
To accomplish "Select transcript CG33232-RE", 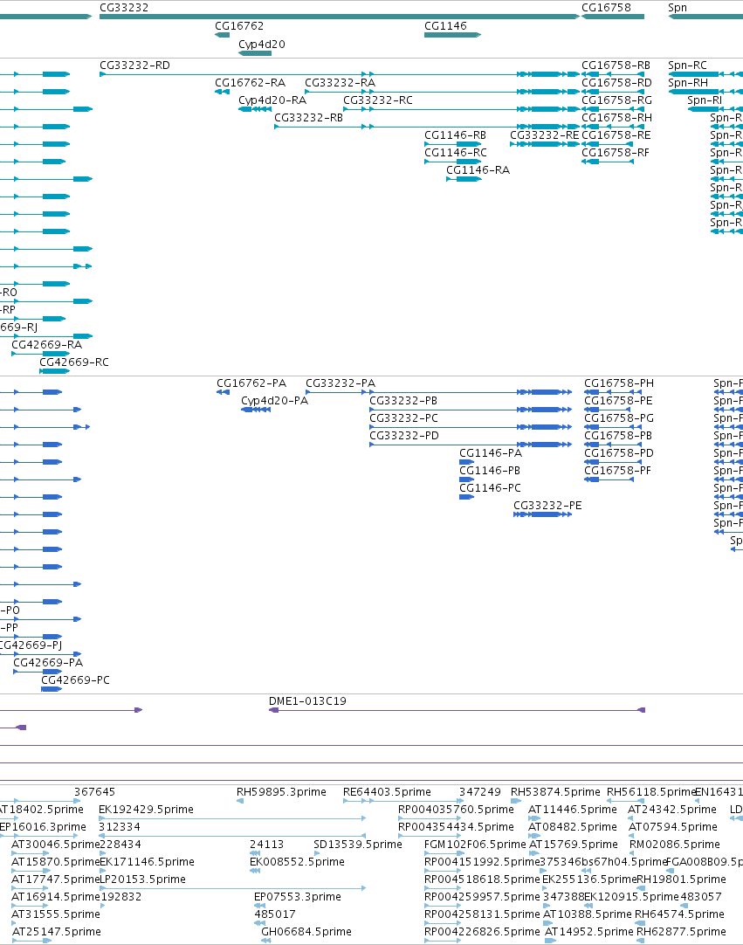I will point(545,144).
